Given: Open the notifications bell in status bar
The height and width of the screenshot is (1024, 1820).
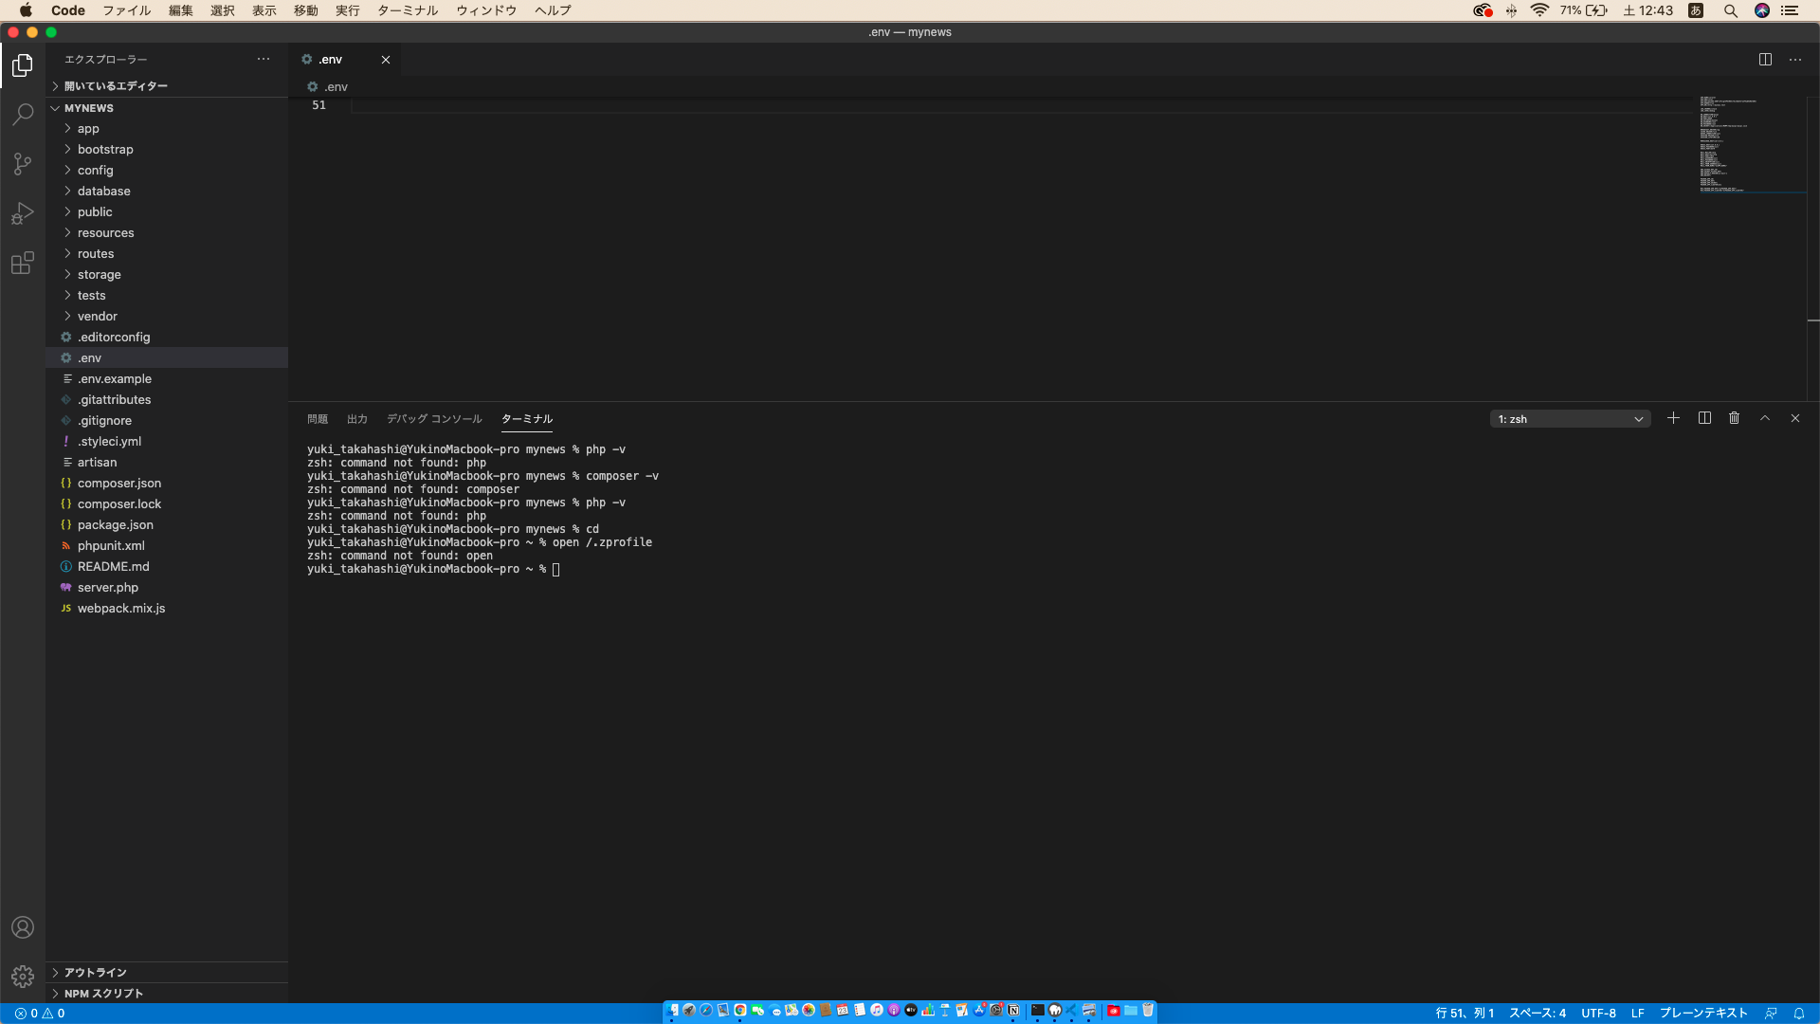Looking at the screenshot, I should tap(1798, 1014).
